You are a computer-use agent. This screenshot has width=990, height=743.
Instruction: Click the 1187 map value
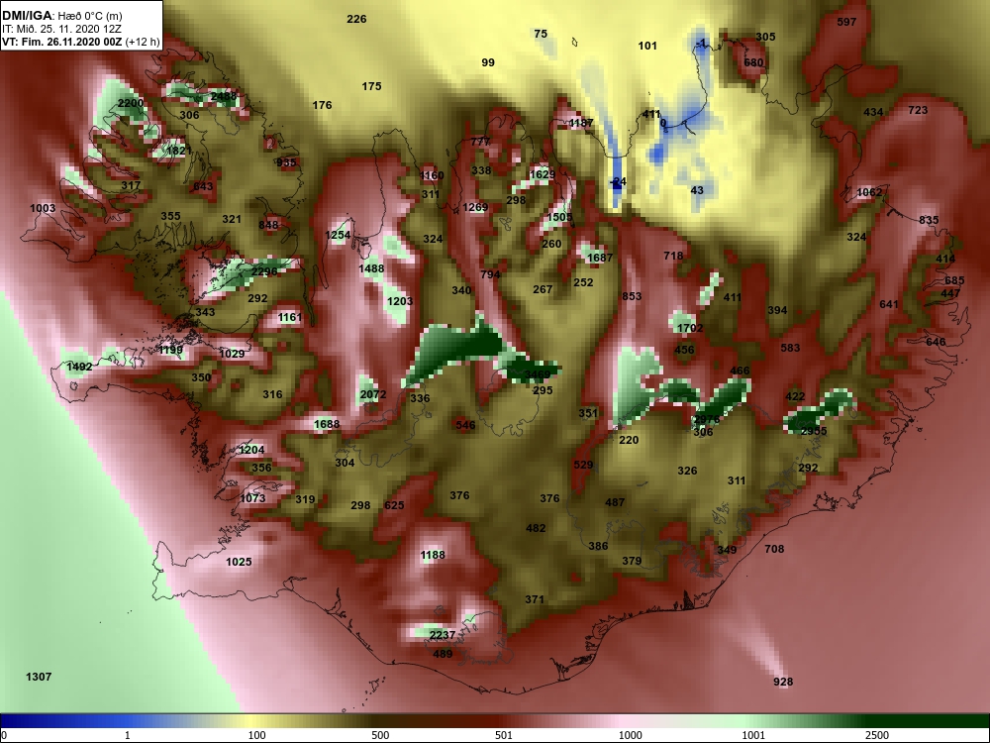tap(580, 123)
